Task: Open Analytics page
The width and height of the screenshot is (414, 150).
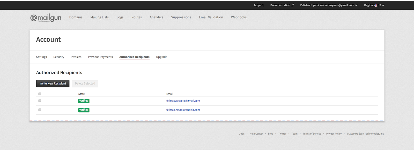Action: tap(156, 17)
